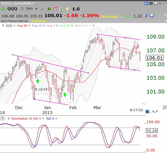
Task: Click the last price 106.01 in header
Action: [x=53, y=16]
